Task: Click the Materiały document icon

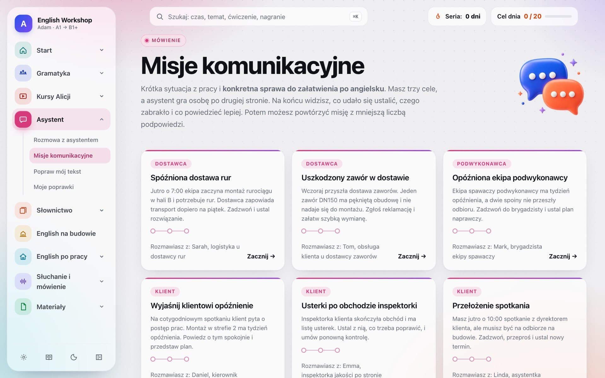Action: coord(23,306)
